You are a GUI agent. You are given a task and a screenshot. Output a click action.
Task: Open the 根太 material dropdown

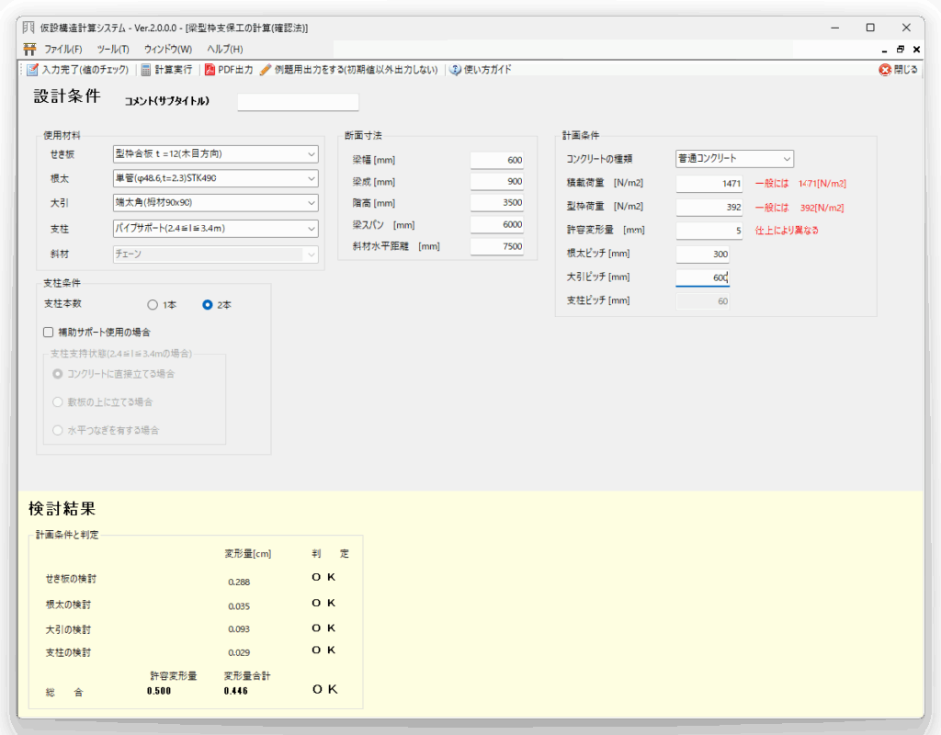[215, 178]
